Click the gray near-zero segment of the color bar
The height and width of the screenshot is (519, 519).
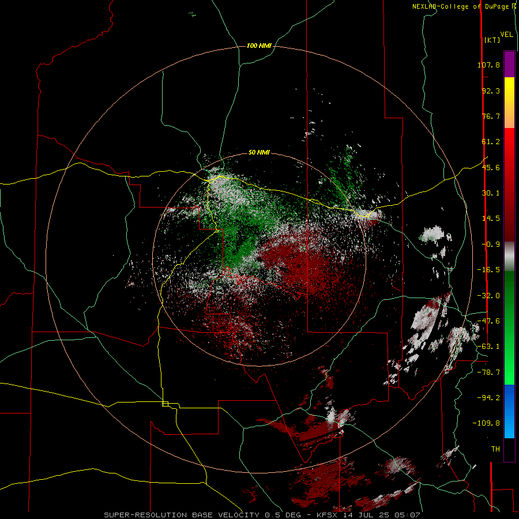click(x=509, y=257)
